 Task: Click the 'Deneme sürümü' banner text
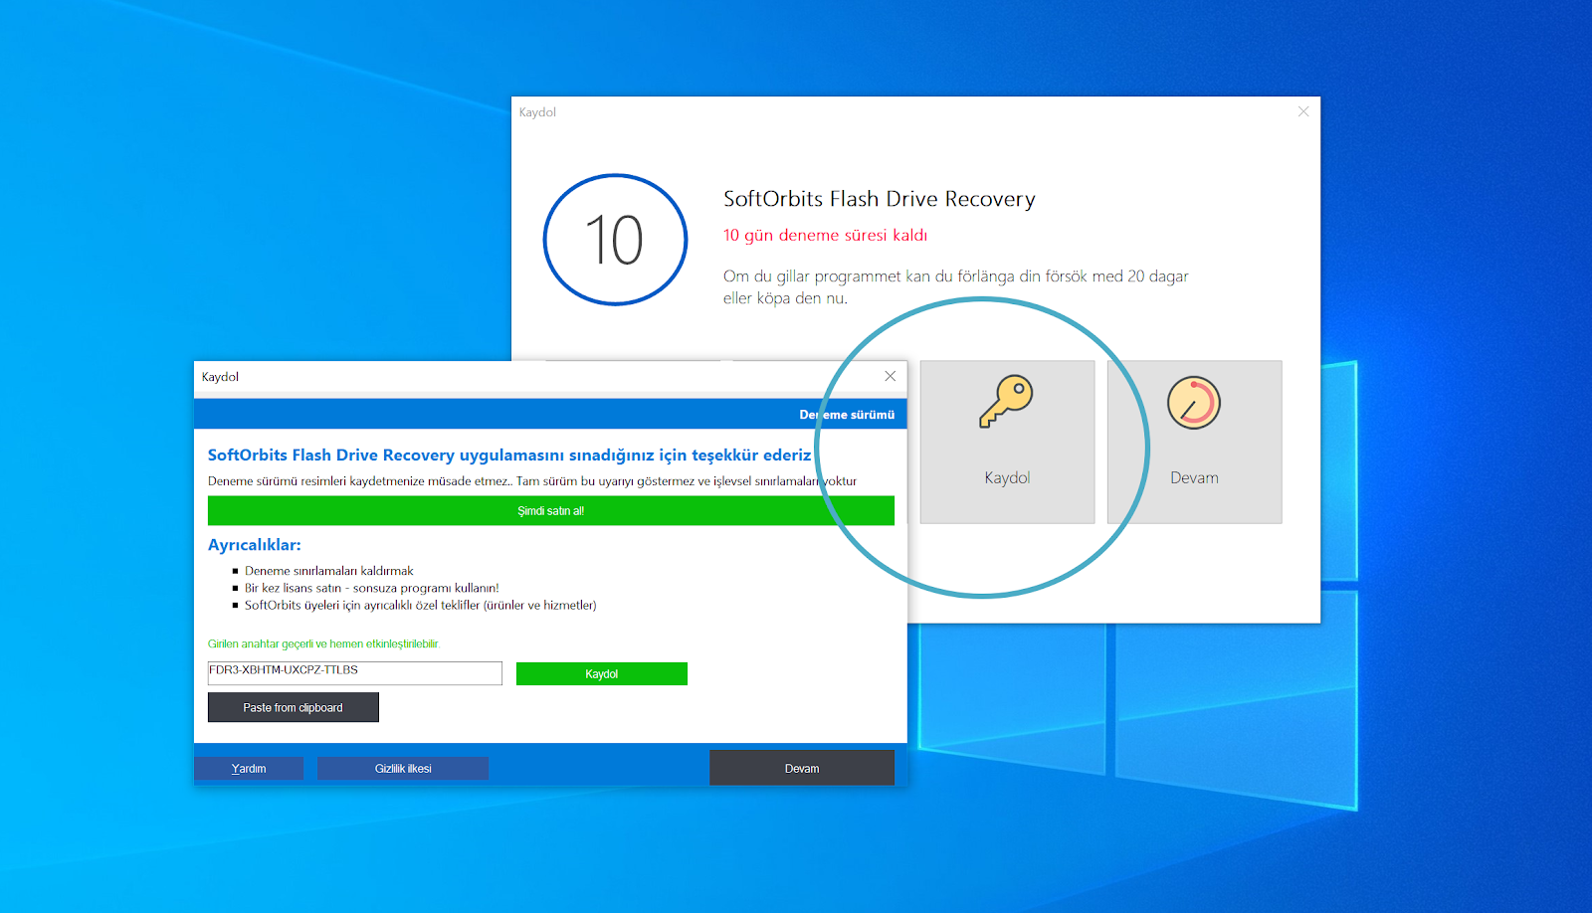click(847, 415)
